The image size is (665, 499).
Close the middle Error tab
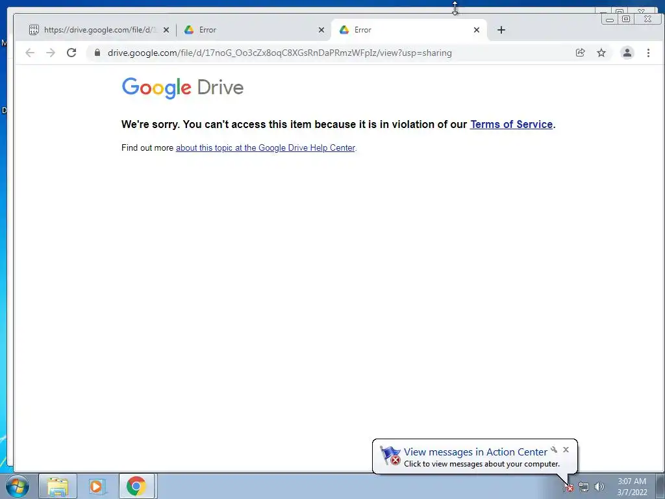(321, 30)
